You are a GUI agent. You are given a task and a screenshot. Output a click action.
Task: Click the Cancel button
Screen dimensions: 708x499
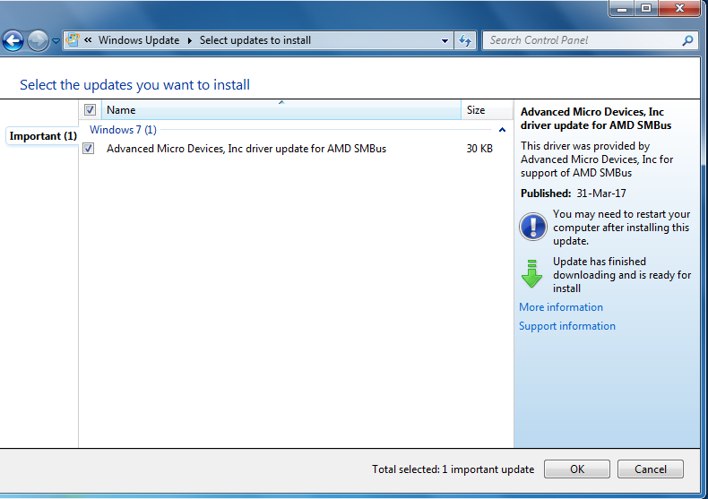(651, 469)
